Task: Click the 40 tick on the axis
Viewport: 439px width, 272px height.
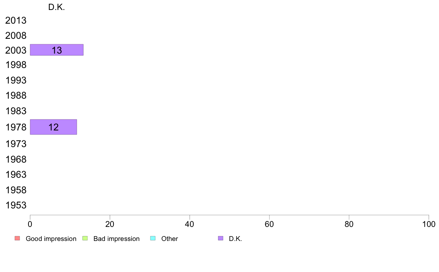Action: click(190, 224)
